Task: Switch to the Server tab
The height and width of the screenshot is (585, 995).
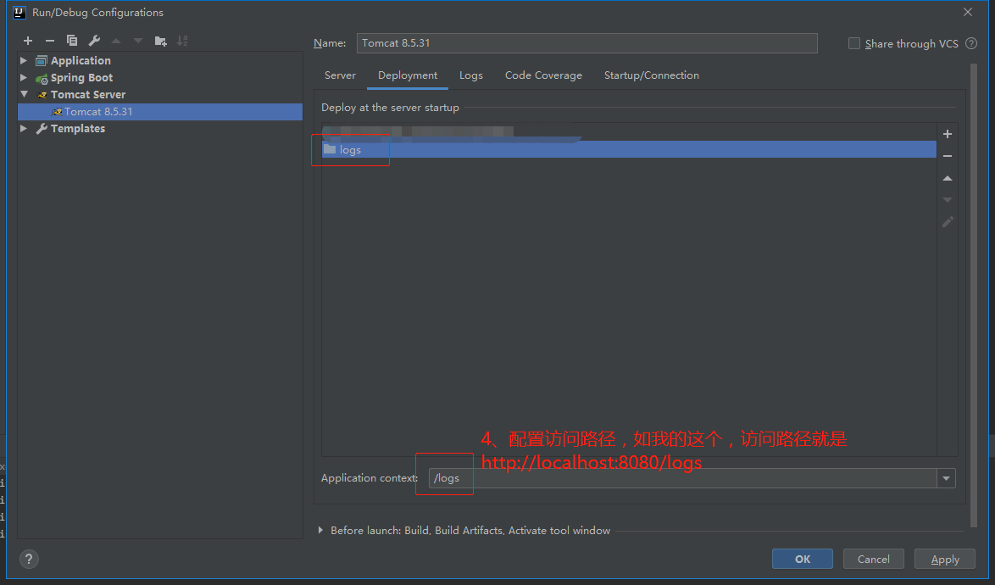Action: tap(340, 75)
